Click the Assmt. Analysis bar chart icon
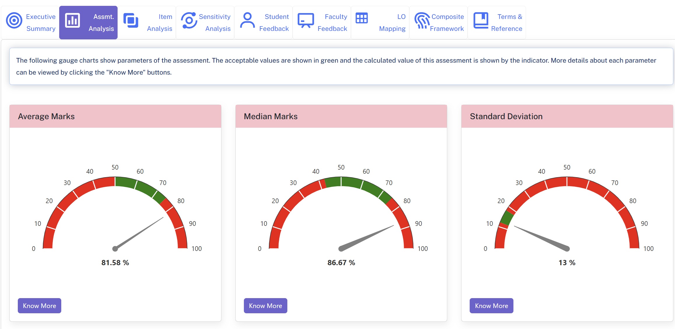The width and height of the screenshot is (675, 329). tap(72, 20)
